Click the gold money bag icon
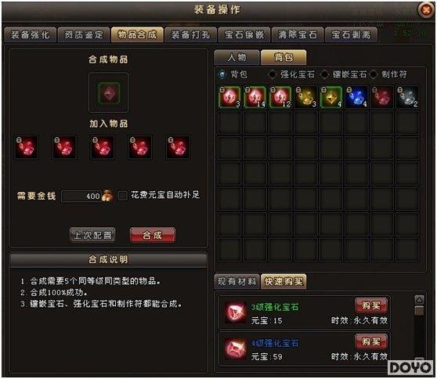 point(107,196)
